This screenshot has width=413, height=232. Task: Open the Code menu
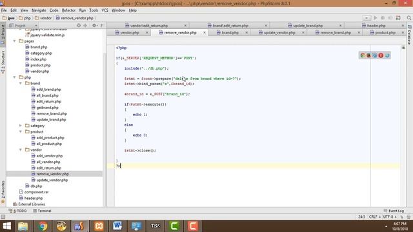coord(54,10)
